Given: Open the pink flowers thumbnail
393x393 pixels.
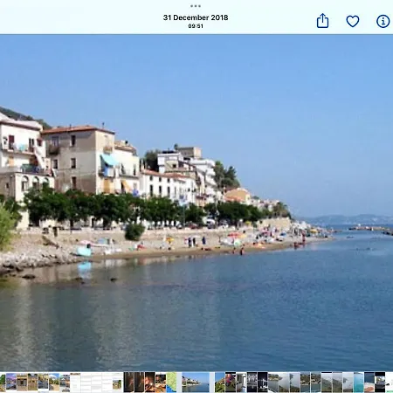Looking at the screenshot, I should 231,382.
